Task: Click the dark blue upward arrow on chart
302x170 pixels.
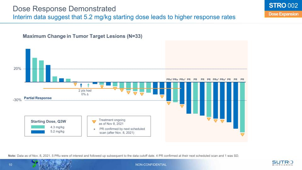Action: (x=81, y=85)
